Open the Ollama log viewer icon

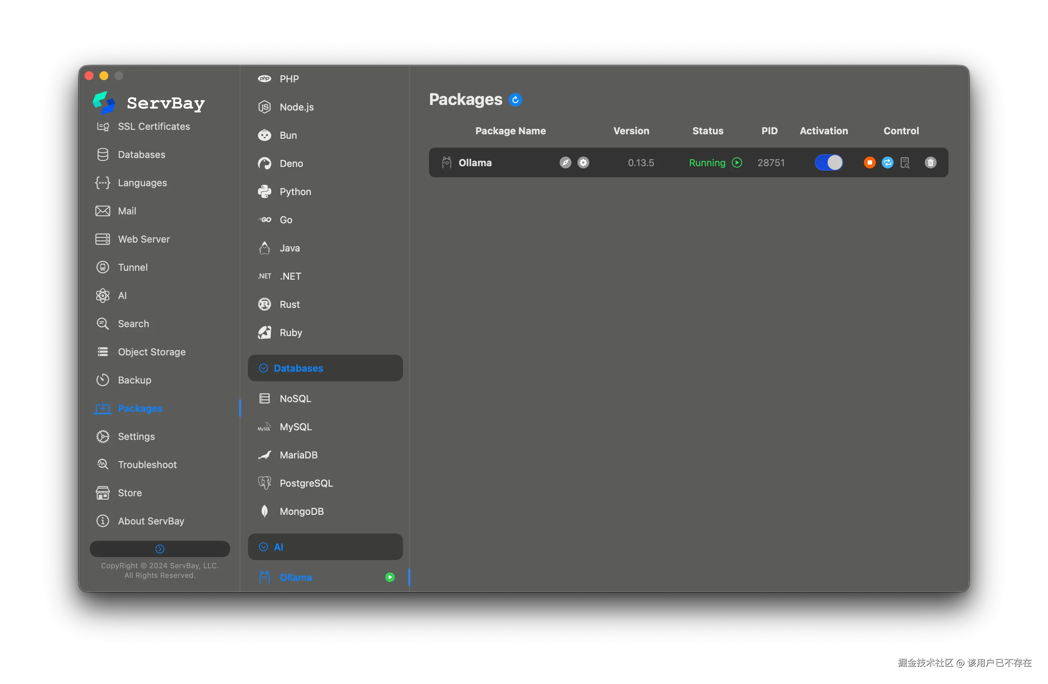point(905,163)
